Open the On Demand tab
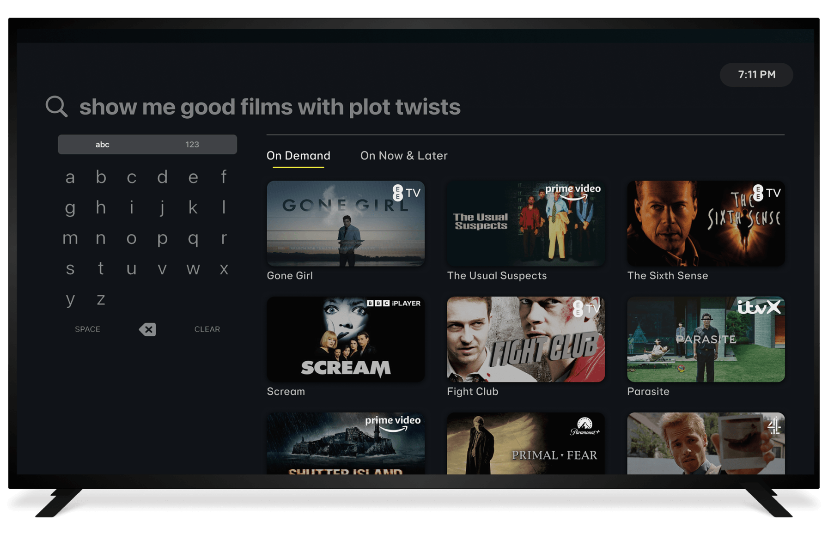Screen dimensions: 828x552 point(298,156)
